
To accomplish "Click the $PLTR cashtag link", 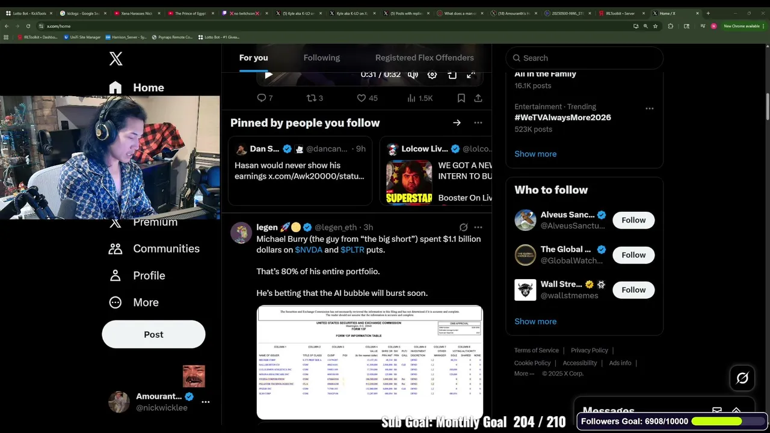I will click(x=352, y=250).
